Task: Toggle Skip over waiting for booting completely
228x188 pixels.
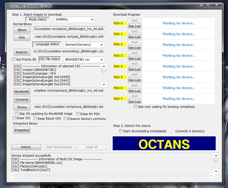Action: pos(135,106)
